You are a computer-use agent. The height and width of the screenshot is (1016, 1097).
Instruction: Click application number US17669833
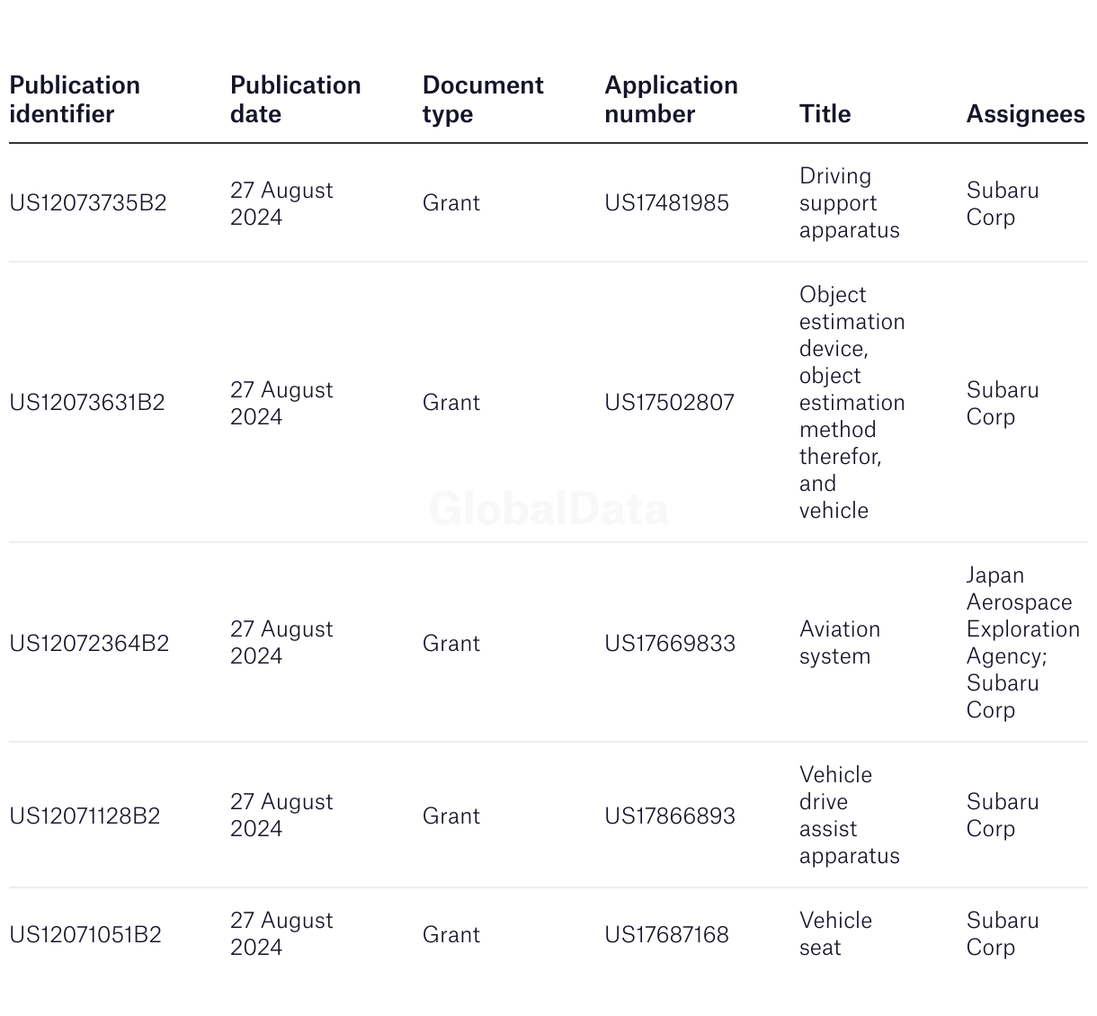(670, 644)
